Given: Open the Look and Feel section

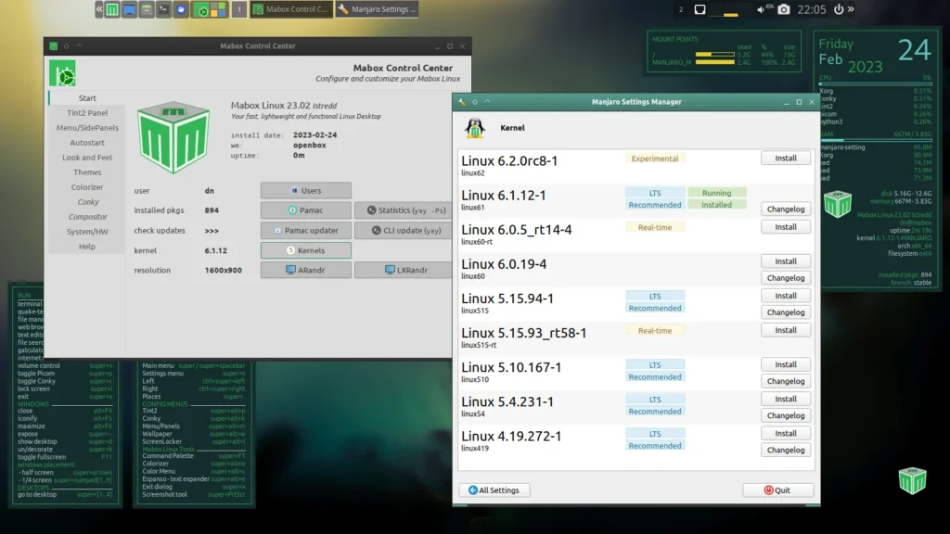Looking at the screenshot, I should tap(87, 158).
